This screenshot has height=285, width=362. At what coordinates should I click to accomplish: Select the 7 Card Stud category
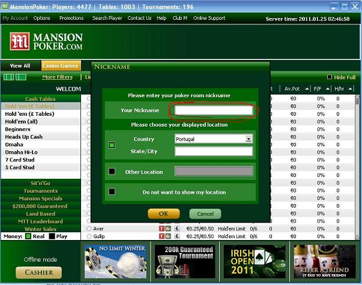pyautogui.click(x=41, y=160)
